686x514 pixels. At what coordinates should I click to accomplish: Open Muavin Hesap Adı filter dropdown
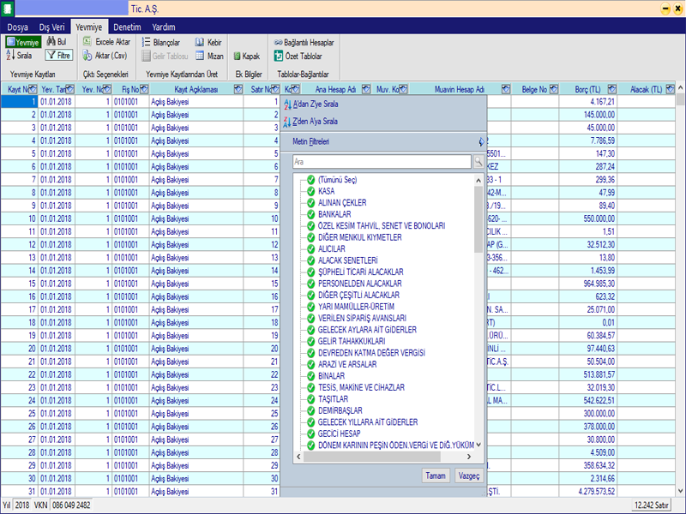506,89
